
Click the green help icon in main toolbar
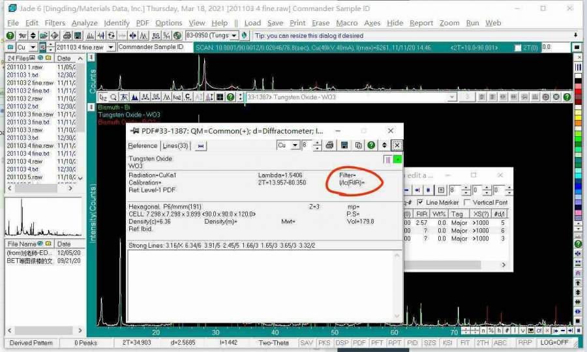[10, 36]
